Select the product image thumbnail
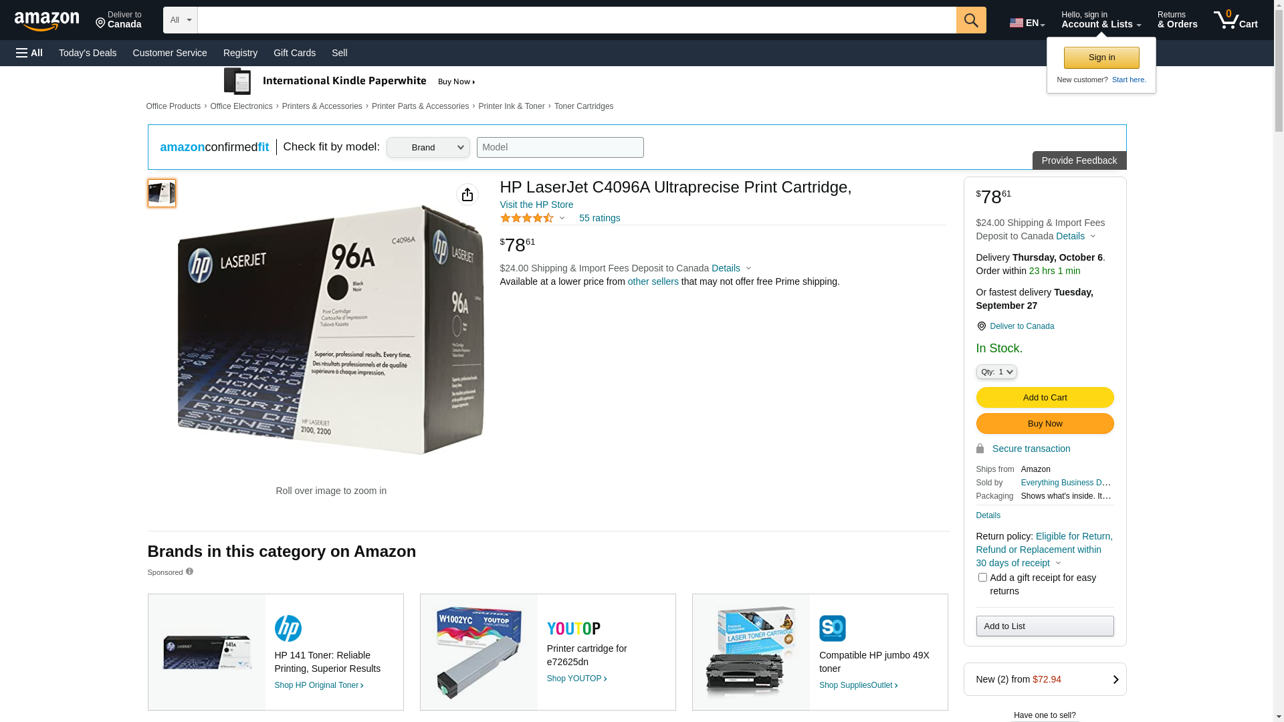 point(162,193)
